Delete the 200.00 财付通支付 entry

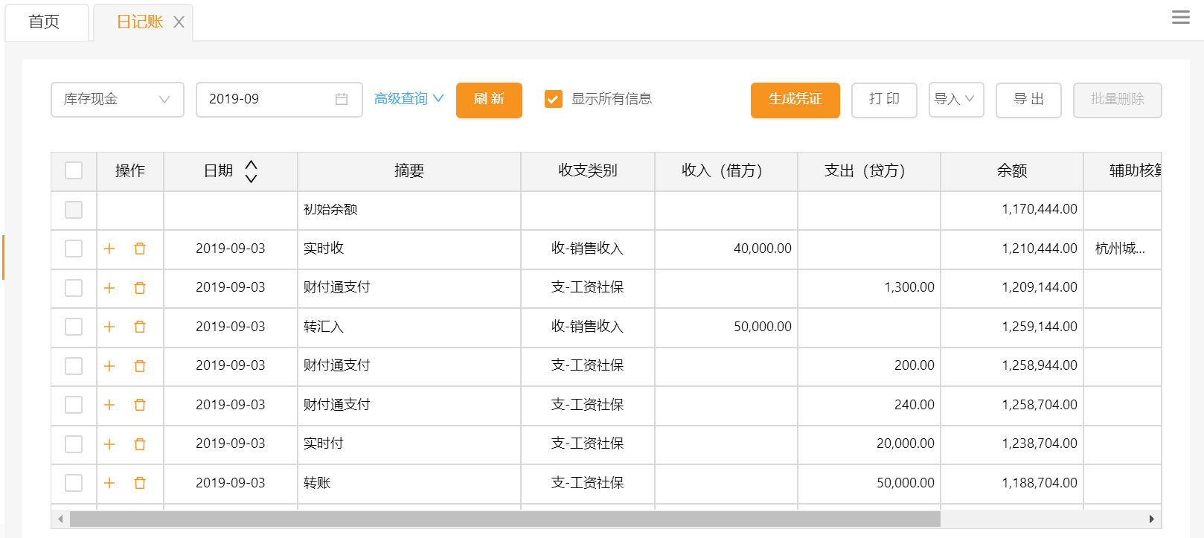(x=140, y=366)
